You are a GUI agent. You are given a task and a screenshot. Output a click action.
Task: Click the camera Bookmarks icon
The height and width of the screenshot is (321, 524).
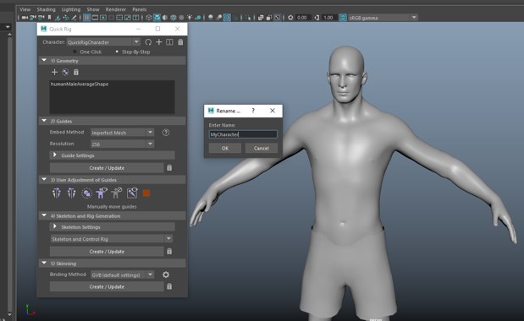click(49, 18)
